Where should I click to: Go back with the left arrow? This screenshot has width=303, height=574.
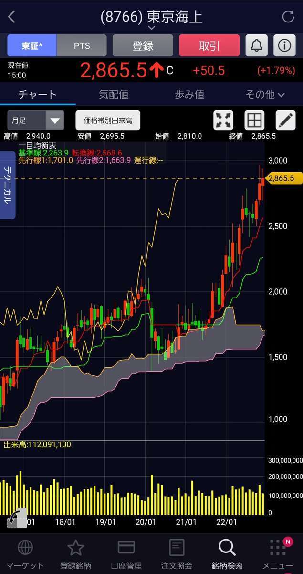[12, 17]
